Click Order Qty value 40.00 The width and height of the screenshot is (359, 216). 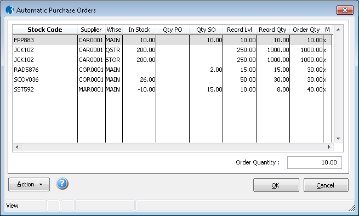coord(315,89)
